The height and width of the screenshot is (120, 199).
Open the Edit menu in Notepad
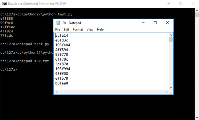point(67,30)
